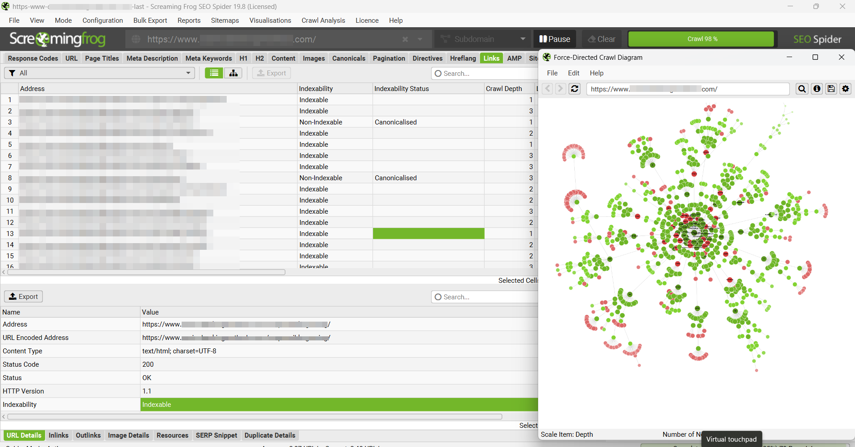Image resolution: width=855 pixels, height=447 pixels.
Task: Switch to tree view icon
Action: [233, 73]
